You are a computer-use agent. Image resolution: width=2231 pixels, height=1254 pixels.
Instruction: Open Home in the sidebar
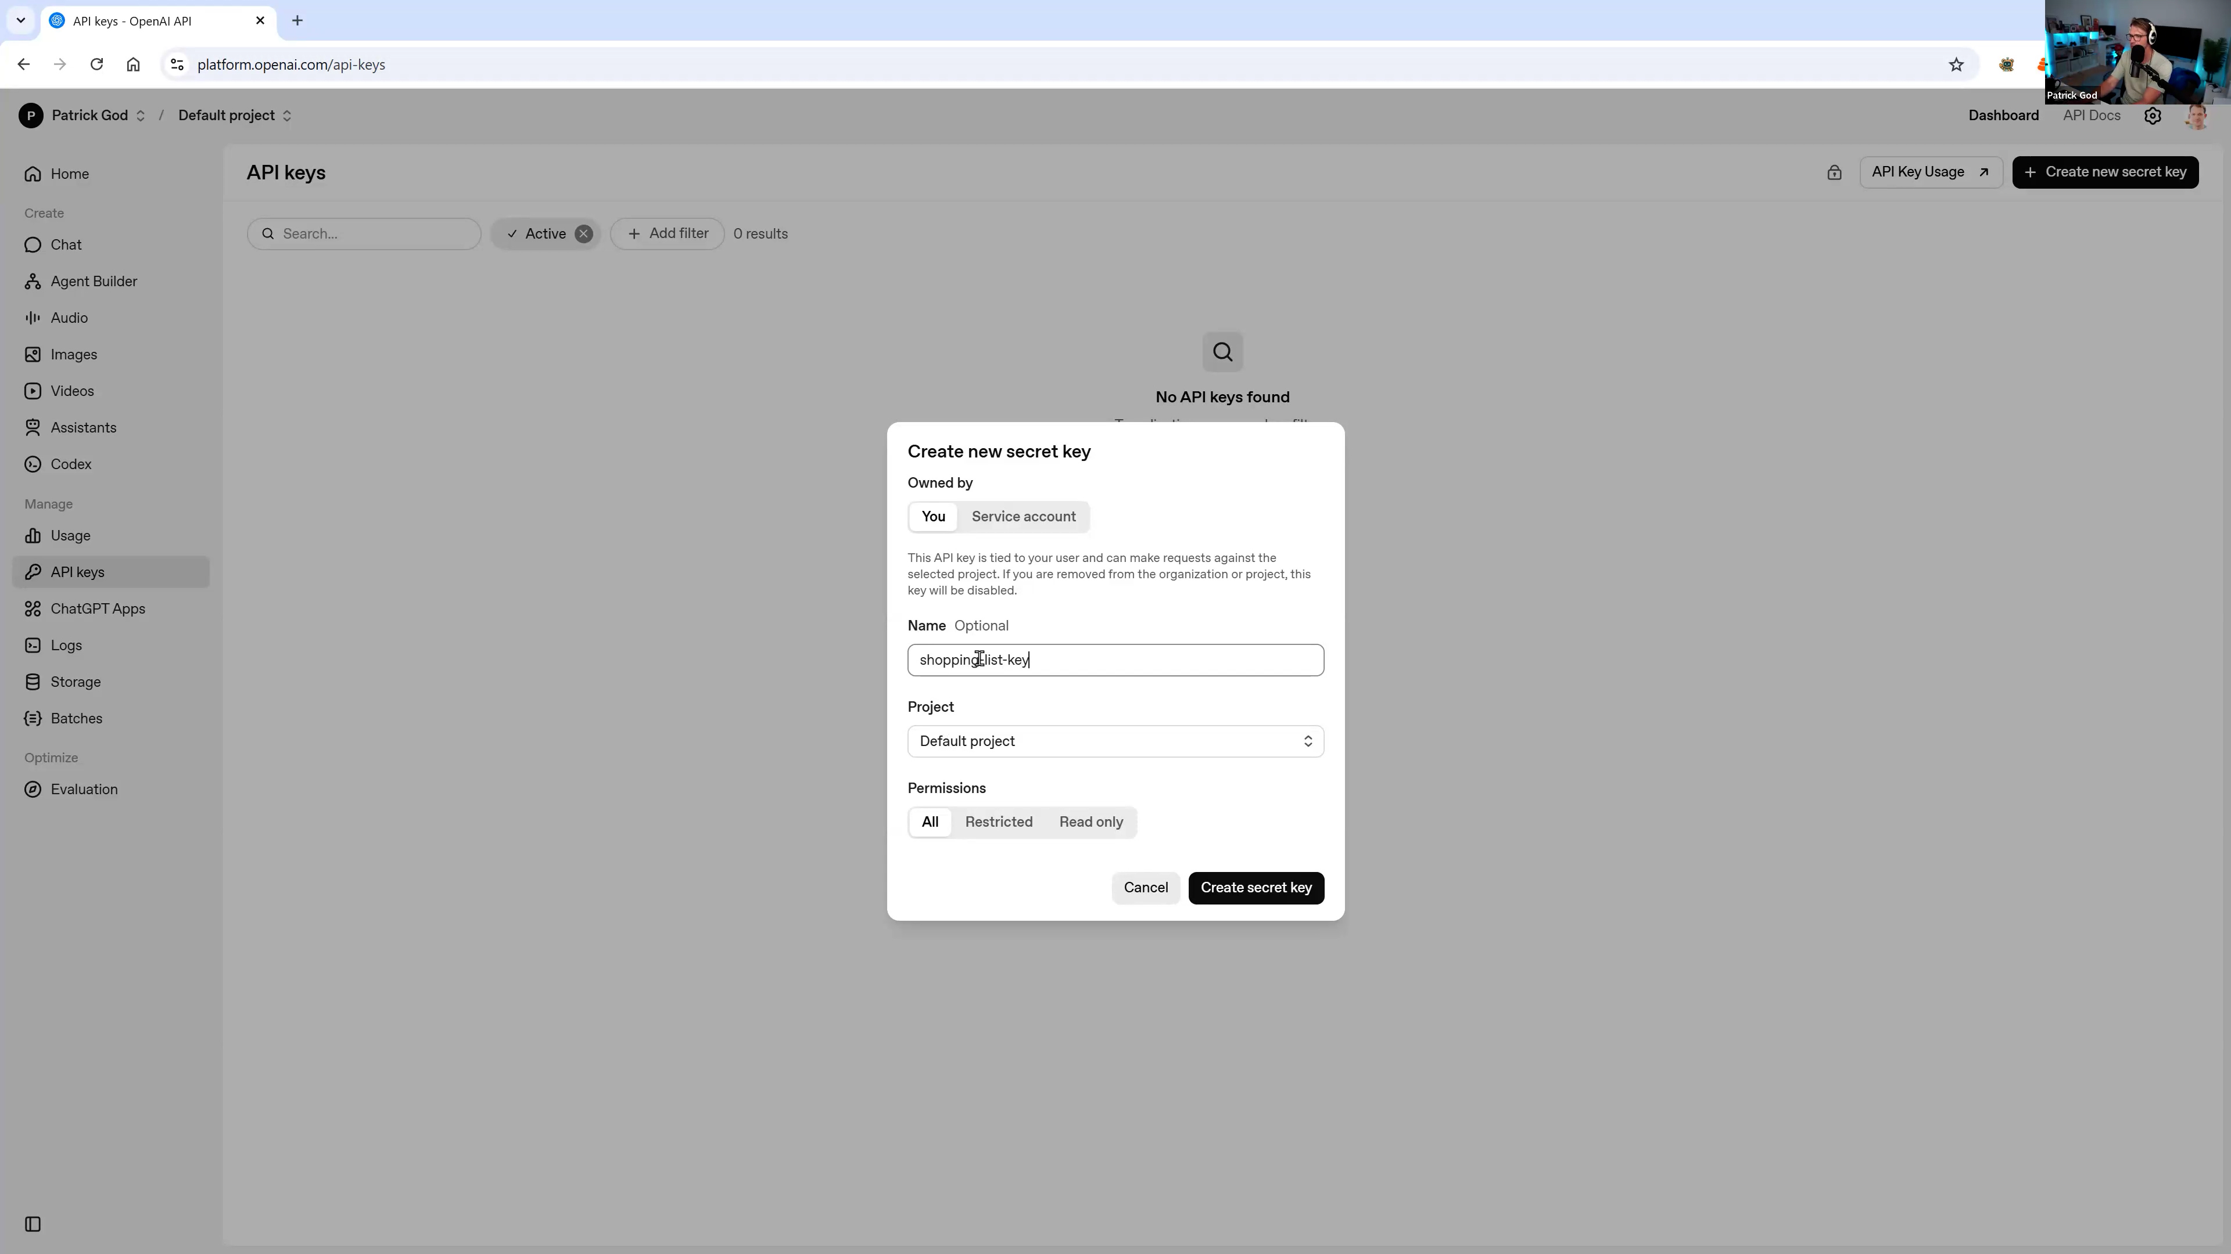[111, 174]
